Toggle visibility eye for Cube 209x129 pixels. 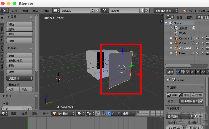coord(197,43)
